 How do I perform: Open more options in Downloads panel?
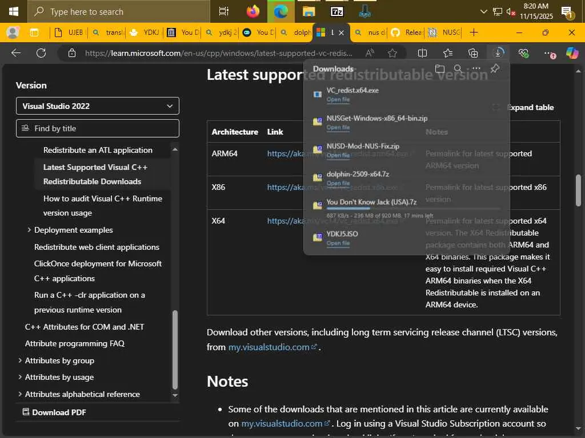[476, 68]
